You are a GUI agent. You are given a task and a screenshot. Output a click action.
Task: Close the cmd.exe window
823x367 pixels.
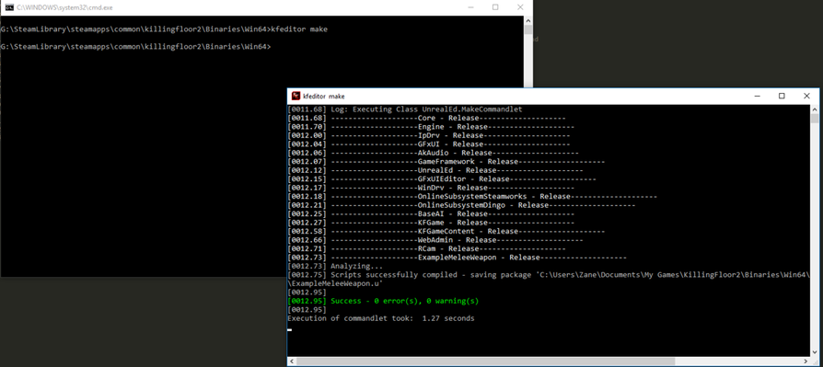[520, 7]
